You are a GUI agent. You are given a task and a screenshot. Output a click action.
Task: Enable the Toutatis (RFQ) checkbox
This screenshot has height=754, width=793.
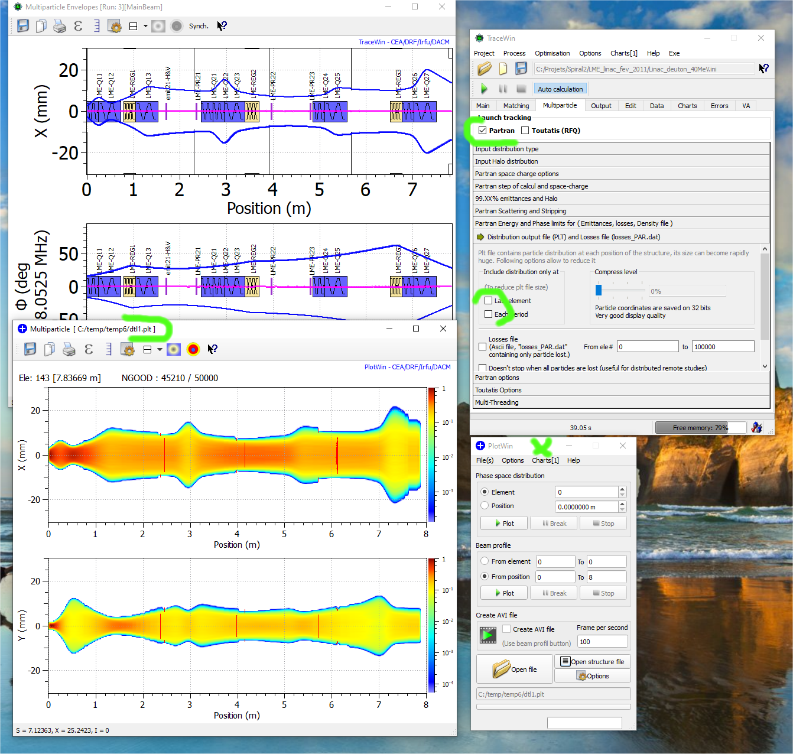click(x=525, y=131)
